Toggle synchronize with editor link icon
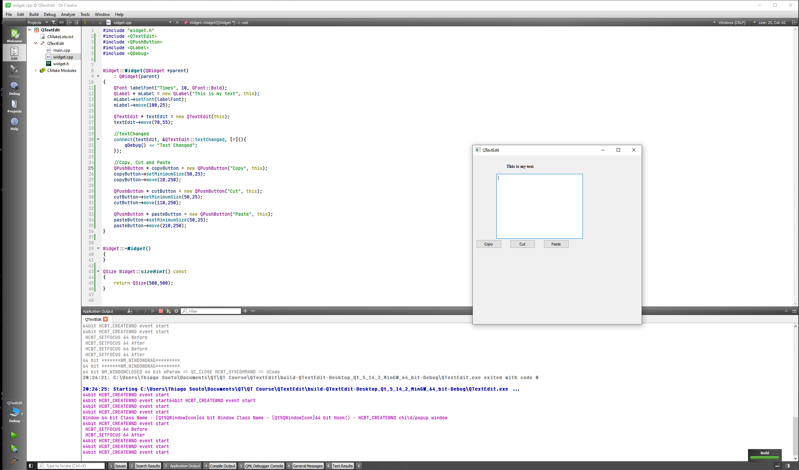This screenshot has width=799, height=470. [x=61, y=23]
